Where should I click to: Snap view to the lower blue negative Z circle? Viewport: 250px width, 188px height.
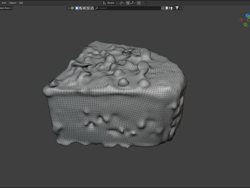pos(248,26)
